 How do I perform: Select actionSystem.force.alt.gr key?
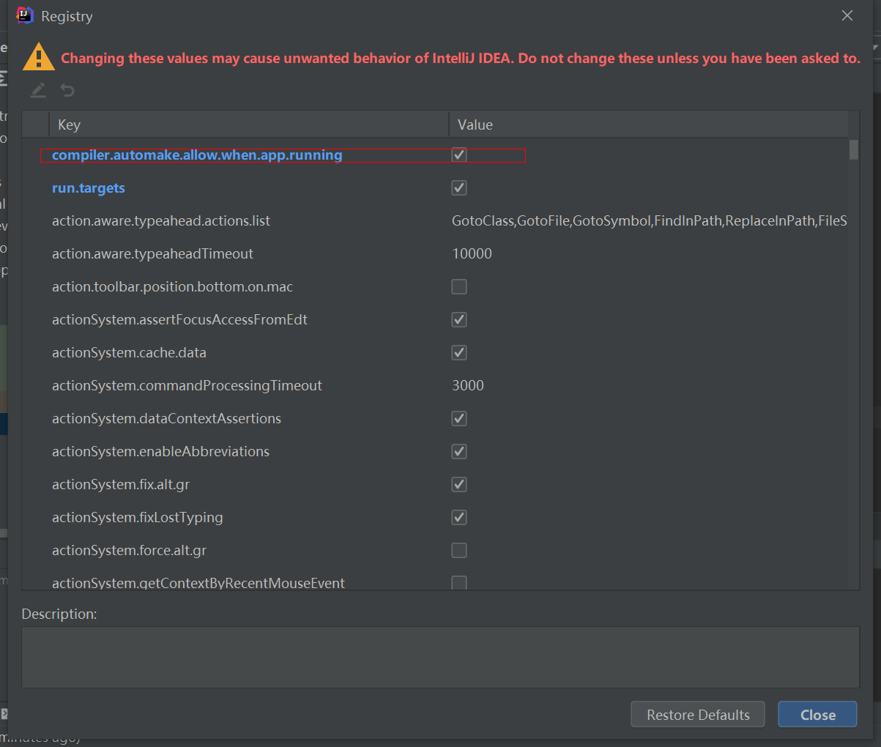point(129,550)
